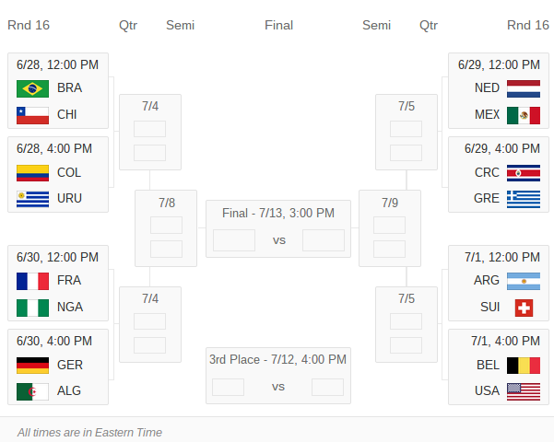Click the CRC team label
The width and height of the screenshot is (554, 442).
pyautogui.click(x=487, y=172)
